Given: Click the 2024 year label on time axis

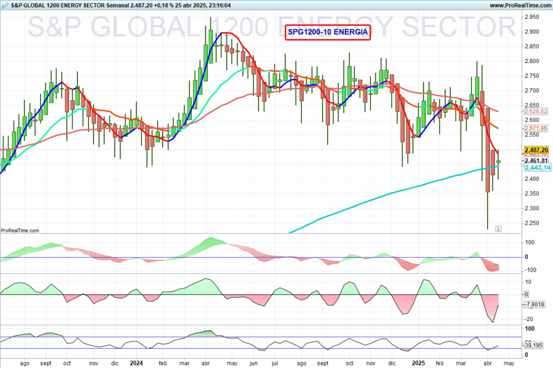Looking at the screenshot, I should (136, 363).
